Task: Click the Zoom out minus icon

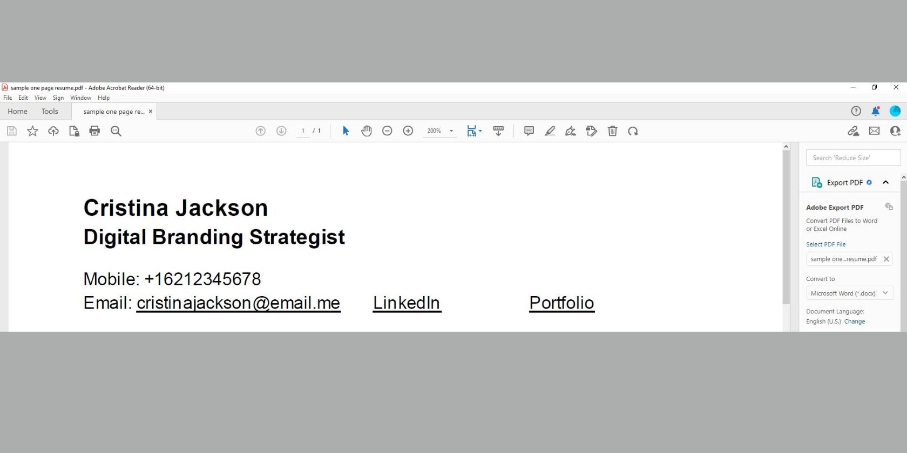Action: (x=387, y=131)
